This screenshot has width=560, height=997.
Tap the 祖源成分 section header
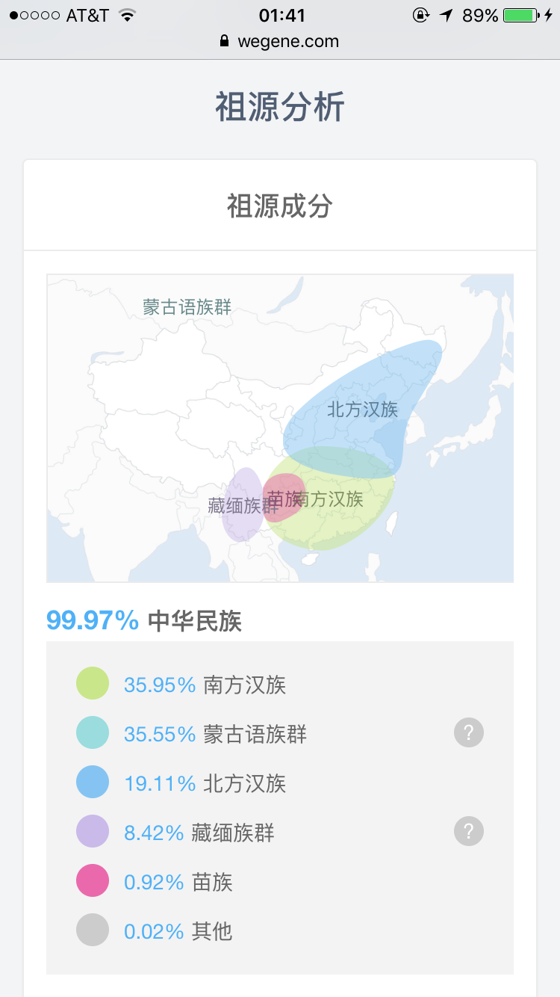click(x=280, y=206)
